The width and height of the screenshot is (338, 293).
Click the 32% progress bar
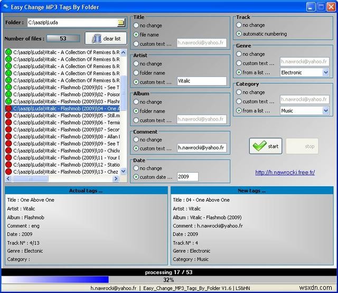pyautogui.click(x=168, y=280)
